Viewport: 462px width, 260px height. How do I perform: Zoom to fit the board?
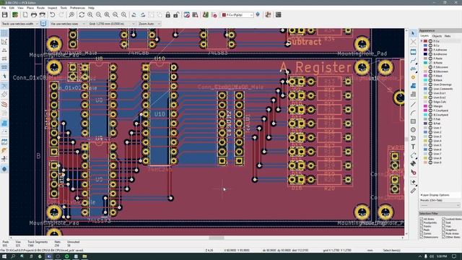tap(107, 14)
